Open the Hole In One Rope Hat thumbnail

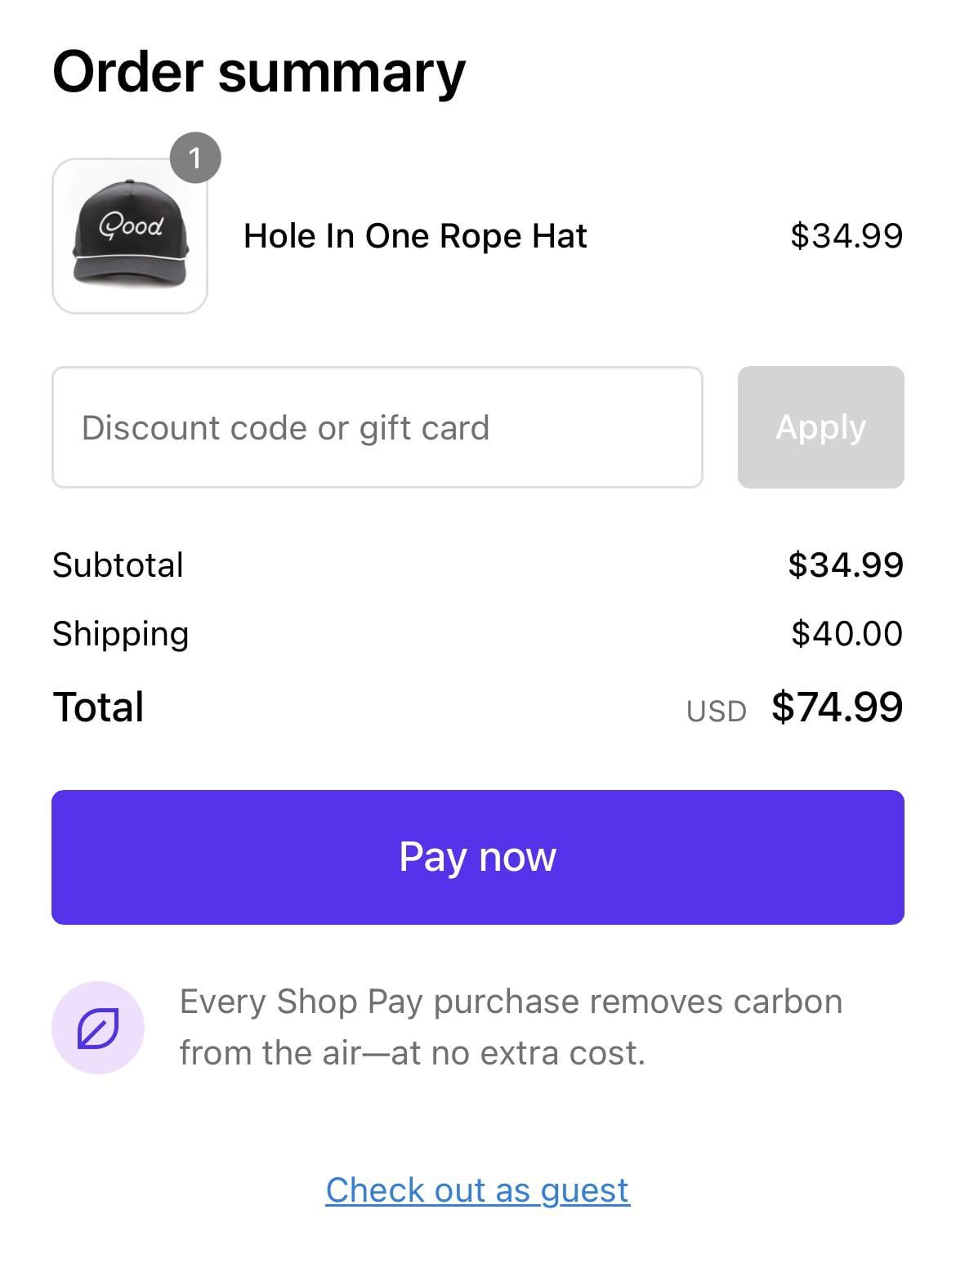click(x=130, y=236)
